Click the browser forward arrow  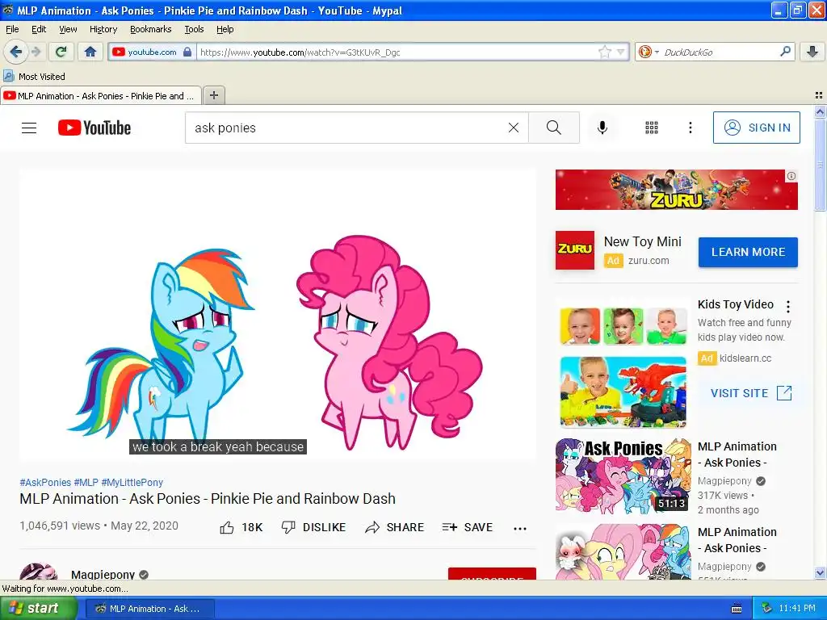(x=36, y=52)
